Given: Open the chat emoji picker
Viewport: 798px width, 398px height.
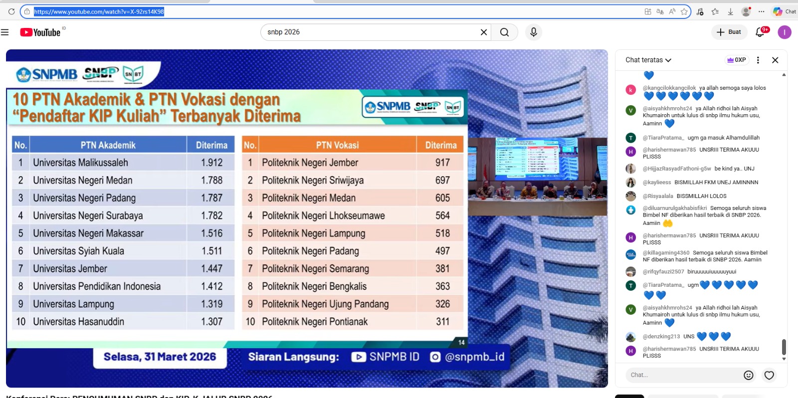Looking at the screenshot, I should click(x=748, y=375).
